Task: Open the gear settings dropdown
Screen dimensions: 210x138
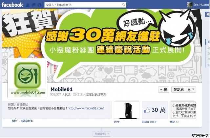Action: 191,89
